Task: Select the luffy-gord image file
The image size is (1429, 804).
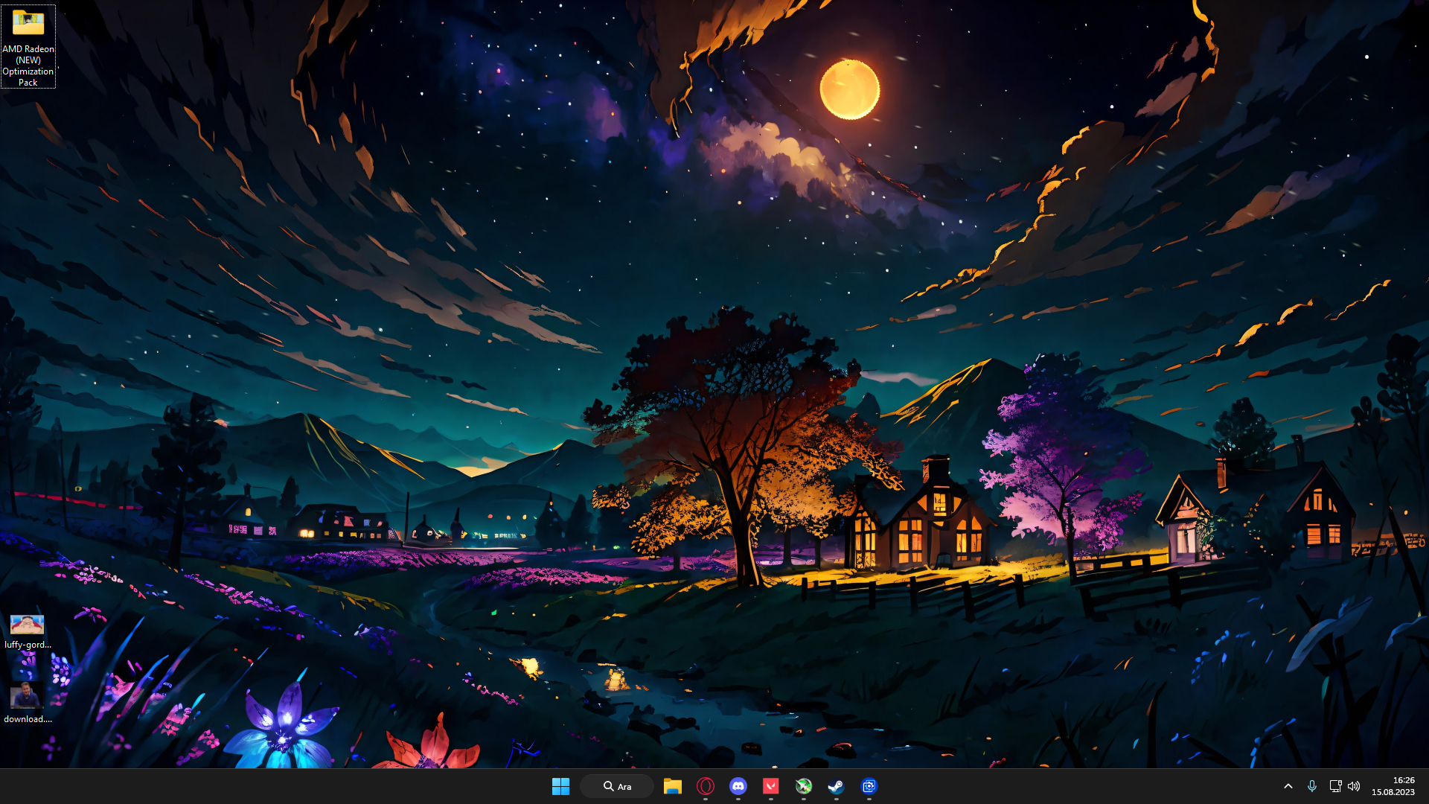Action: point(27,624)
